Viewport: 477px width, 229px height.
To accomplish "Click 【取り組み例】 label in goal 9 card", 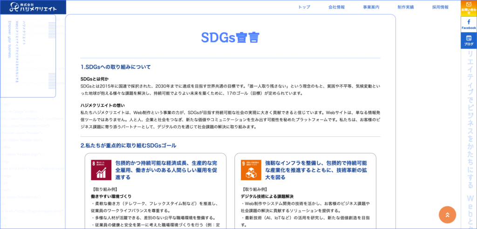I will pos(254,189).
